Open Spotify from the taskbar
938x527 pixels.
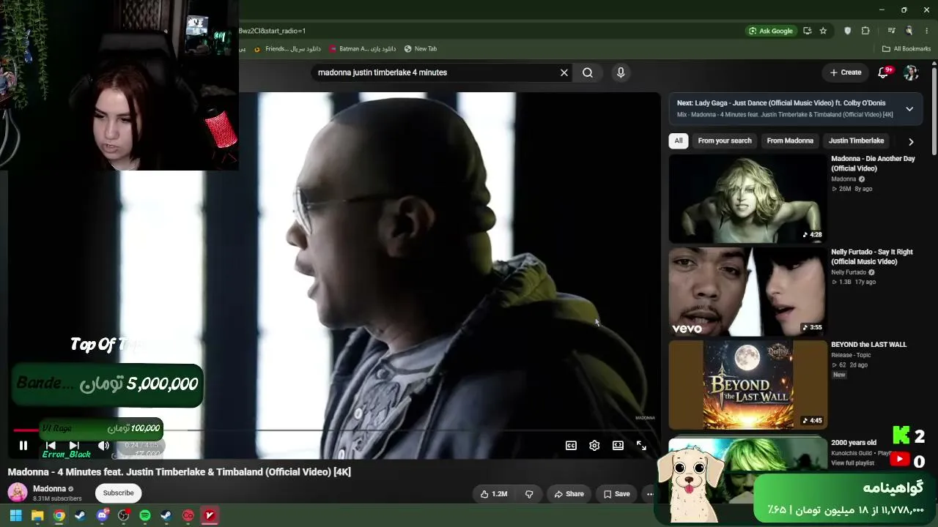145,515
